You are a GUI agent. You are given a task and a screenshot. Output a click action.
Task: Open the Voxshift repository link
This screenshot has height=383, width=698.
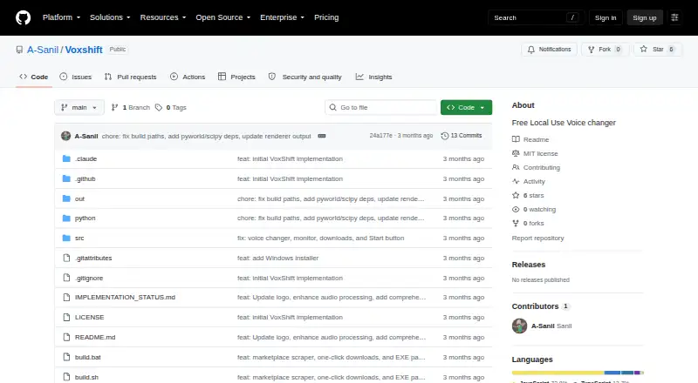click(x=84, y=50)
